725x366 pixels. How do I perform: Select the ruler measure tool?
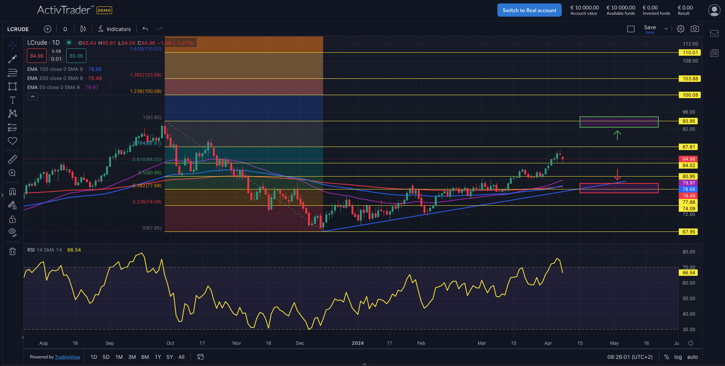point(12,159)
